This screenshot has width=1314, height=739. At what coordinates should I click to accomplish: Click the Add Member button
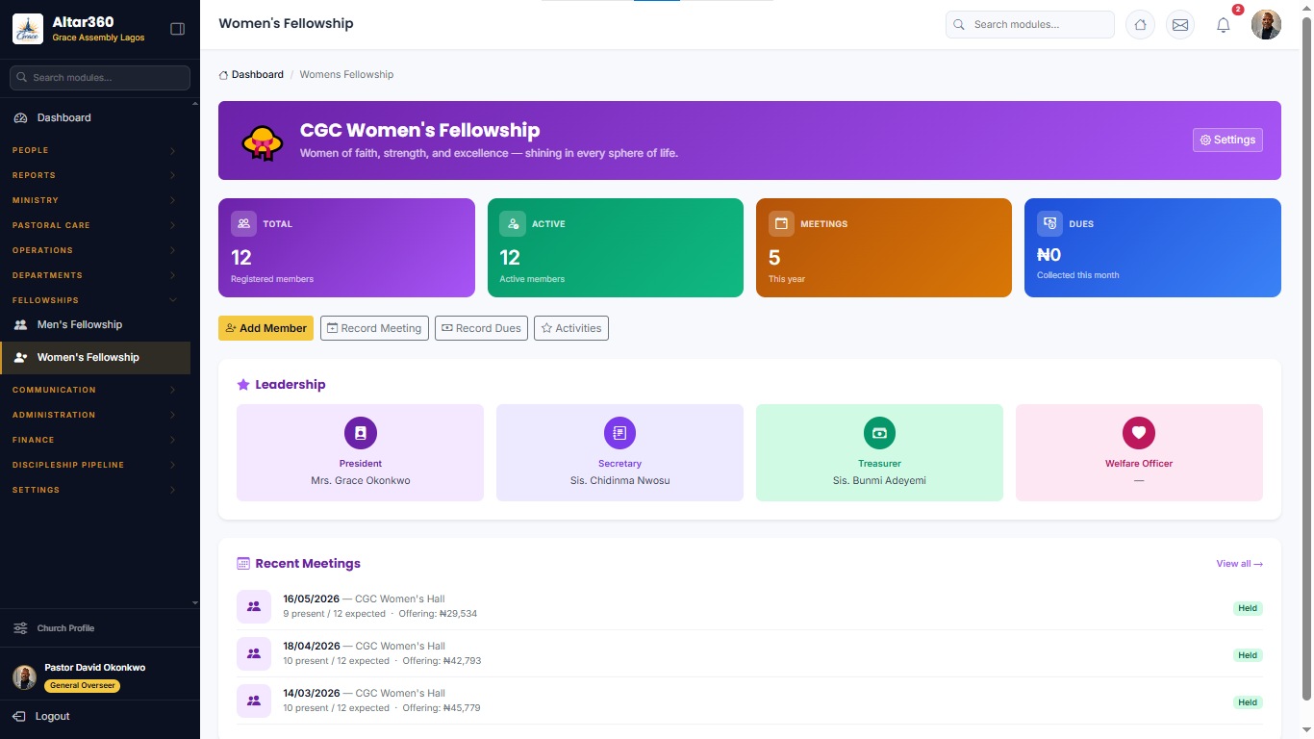click(x=265, y=328)
